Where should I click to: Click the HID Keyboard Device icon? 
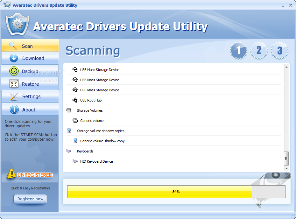point(75,161)
